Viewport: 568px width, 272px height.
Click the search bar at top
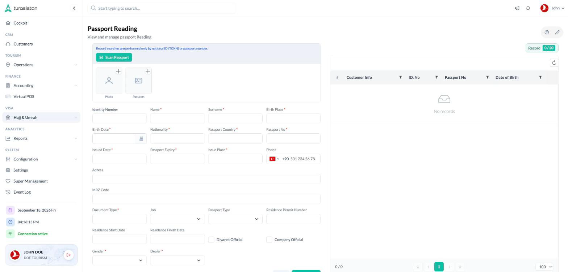[x=161, y=8]
